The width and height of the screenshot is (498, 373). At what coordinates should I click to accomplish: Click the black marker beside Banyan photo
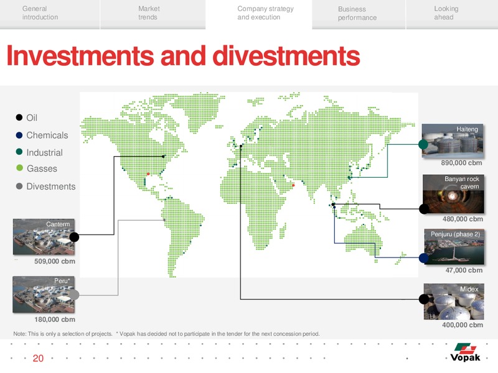(x=424, y=209)
